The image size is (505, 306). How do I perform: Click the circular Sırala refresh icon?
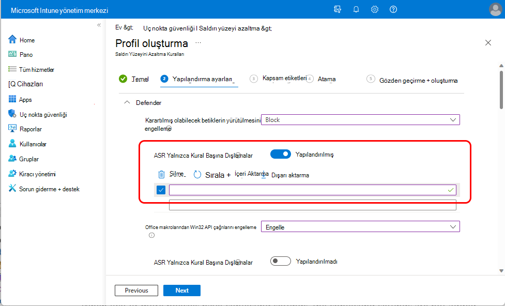click(x=197, y=175)
